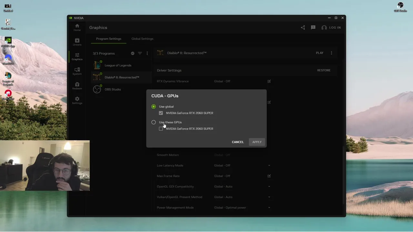Click the Smooth Motion setting row
Screen dimensions: 413x232
point(214,155)
